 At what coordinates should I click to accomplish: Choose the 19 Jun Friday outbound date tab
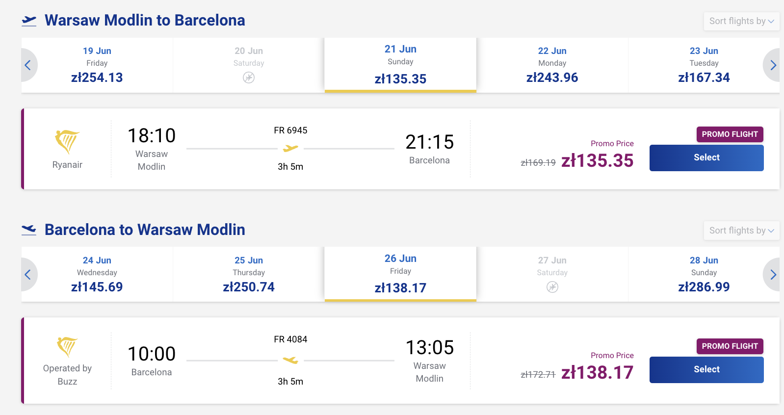[97, 65]
